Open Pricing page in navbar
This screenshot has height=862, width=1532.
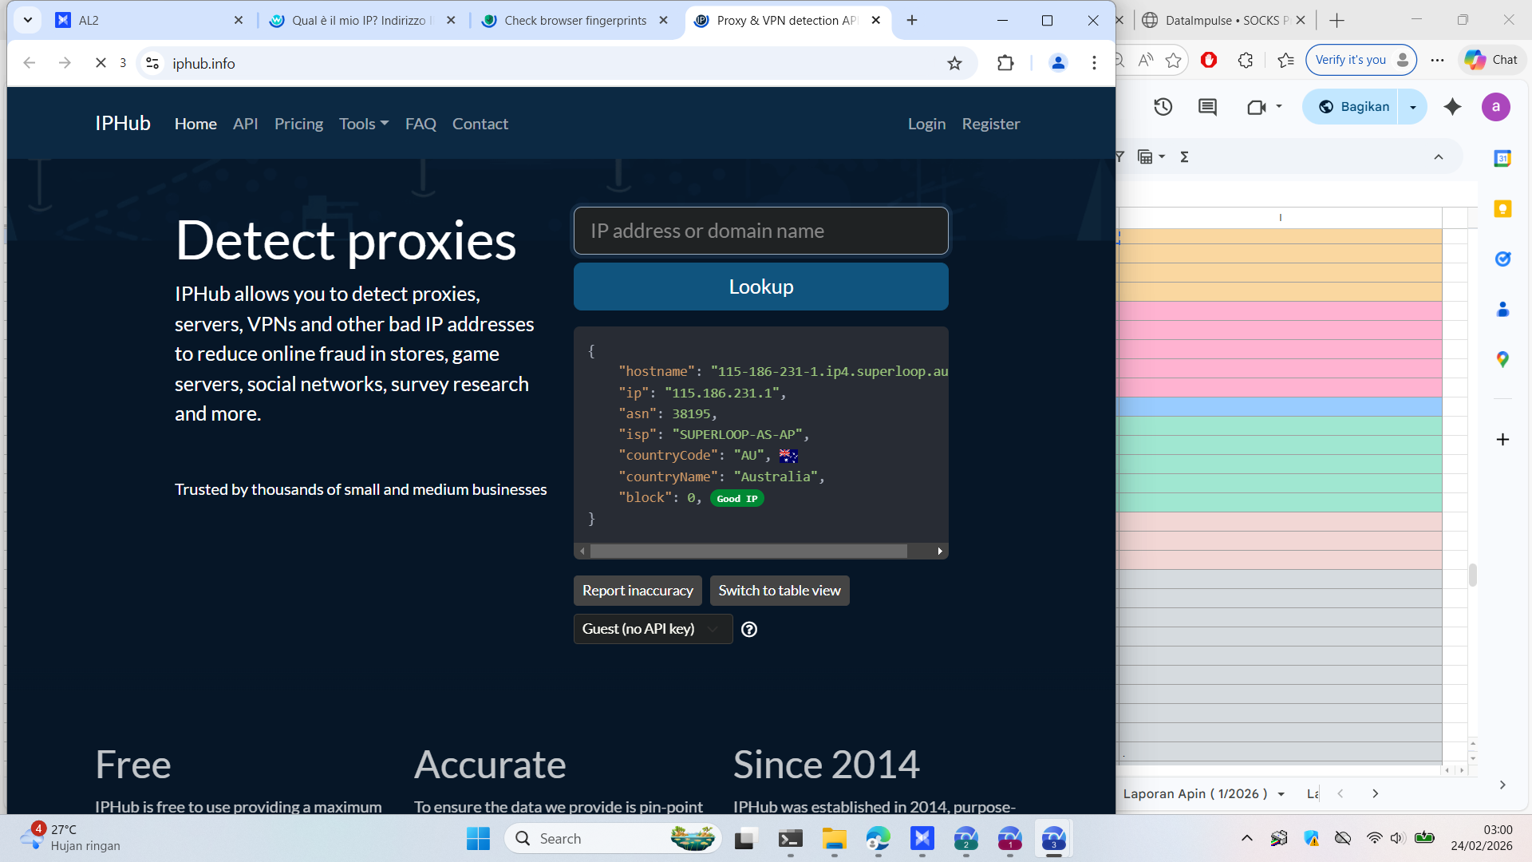tap(298, 124)
